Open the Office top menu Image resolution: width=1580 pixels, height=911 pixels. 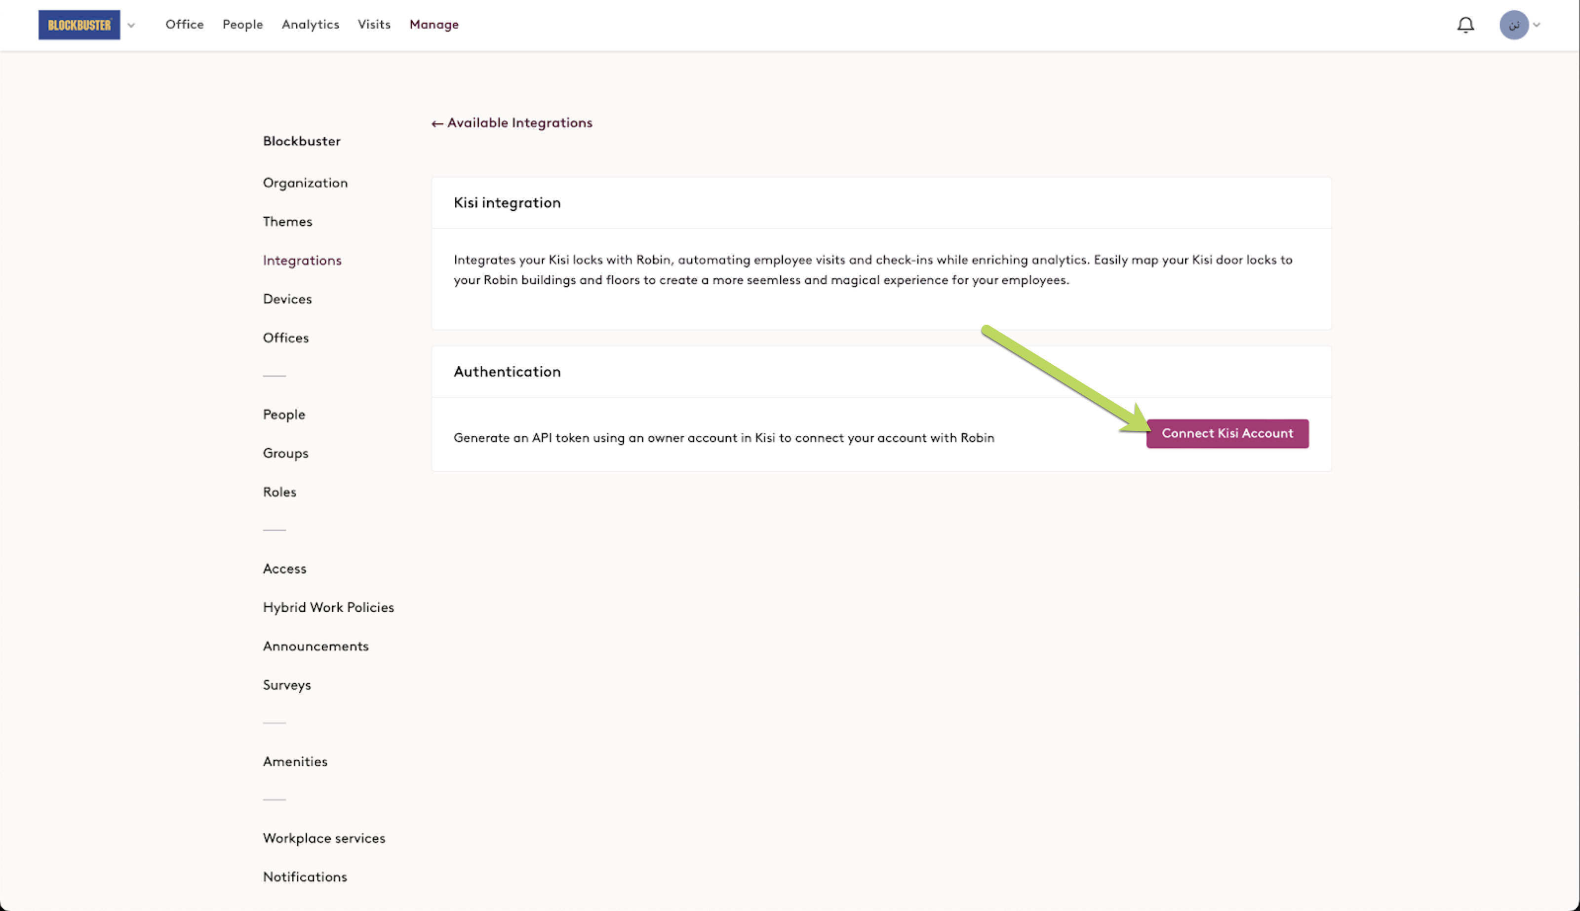tap(185, 24)
